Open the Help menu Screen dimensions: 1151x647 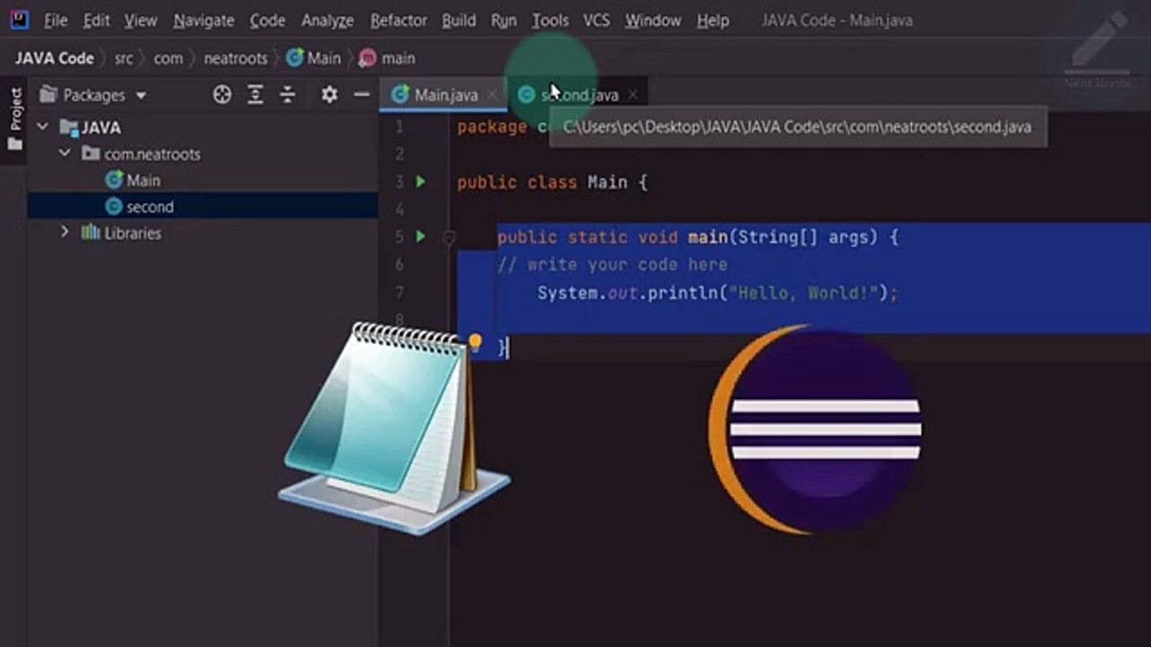[712, 20]
